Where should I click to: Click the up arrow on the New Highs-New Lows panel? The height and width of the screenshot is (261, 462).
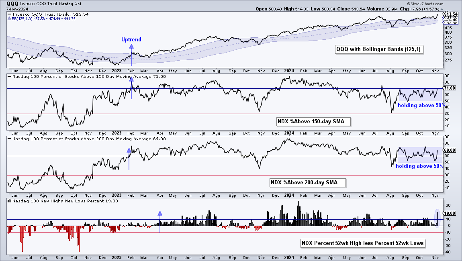(x=160, y=222)
